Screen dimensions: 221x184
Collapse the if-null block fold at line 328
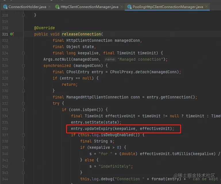point(23,78)
